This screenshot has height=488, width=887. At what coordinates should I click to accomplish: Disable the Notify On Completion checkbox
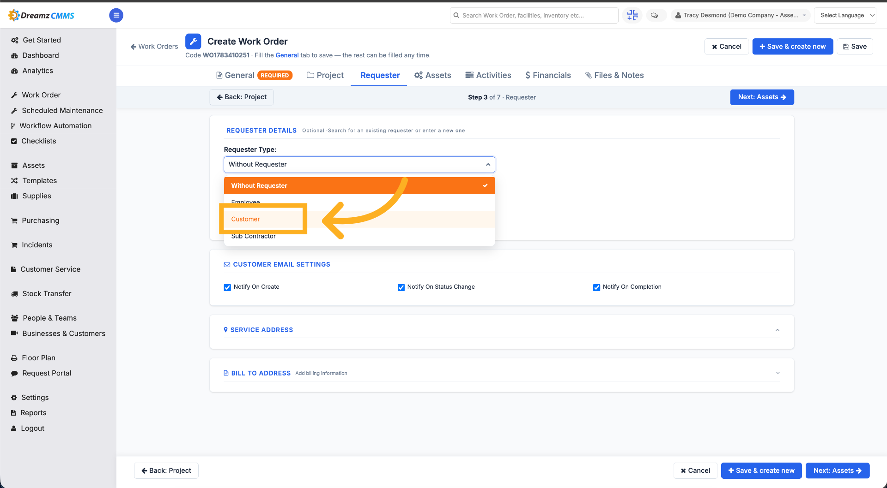coord(596,287)
